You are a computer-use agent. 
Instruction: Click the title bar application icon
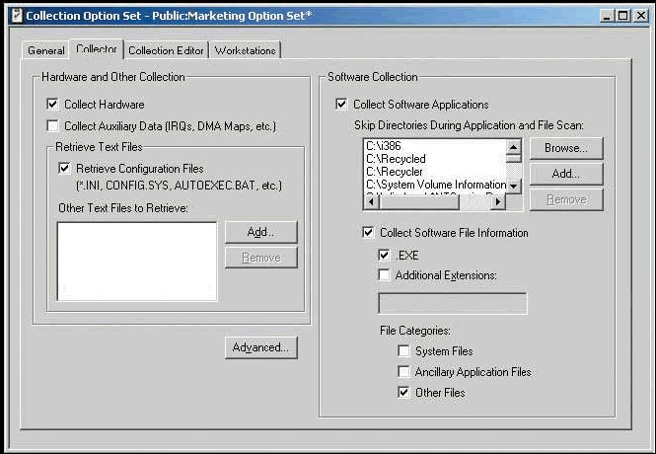(x=17, y=16)
